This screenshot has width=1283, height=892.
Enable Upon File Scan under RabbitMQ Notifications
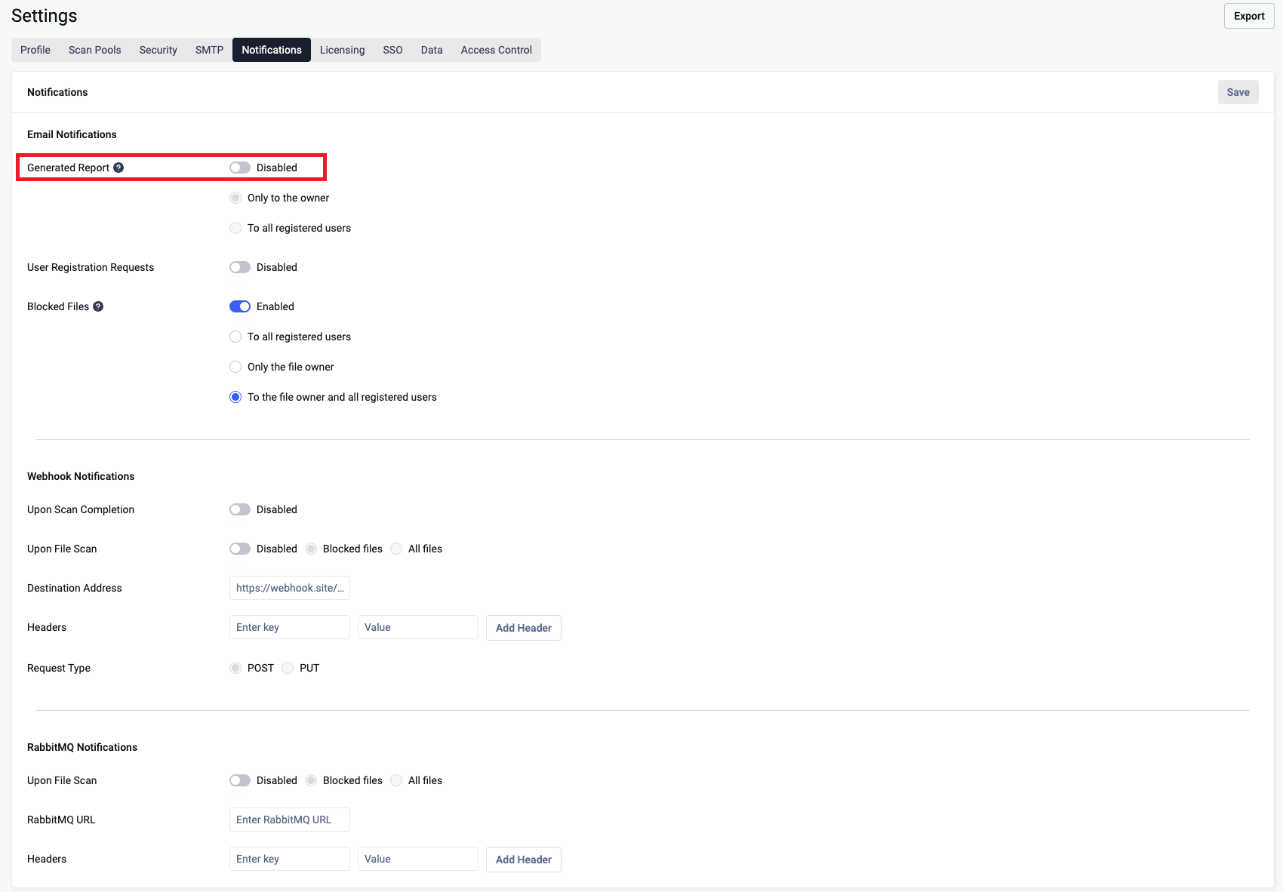click(240, 780)
